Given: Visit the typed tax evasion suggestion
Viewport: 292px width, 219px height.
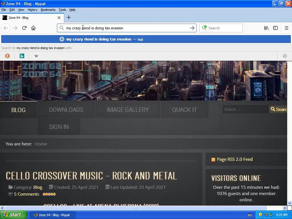Looking at the screenshot, I should coord(146,39).
